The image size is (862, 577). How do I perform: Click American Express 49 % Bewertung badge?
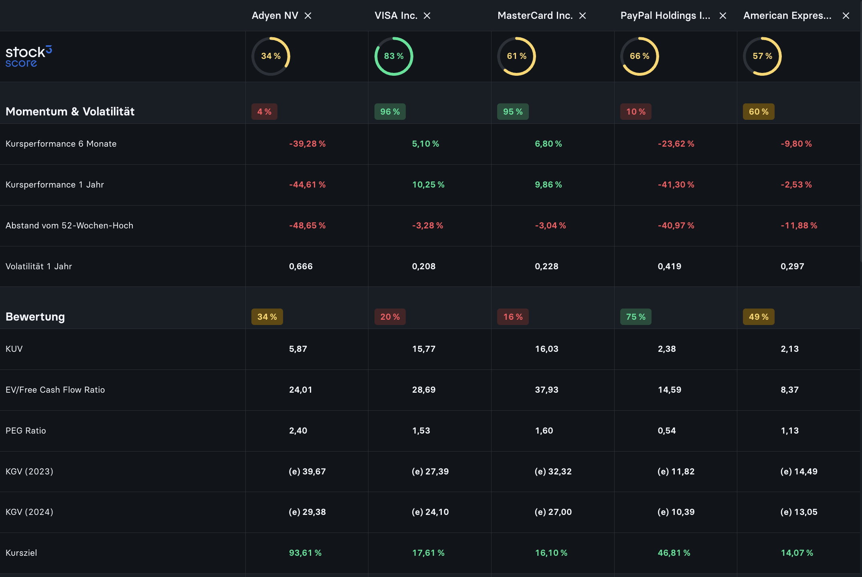(x=759, y=317)
